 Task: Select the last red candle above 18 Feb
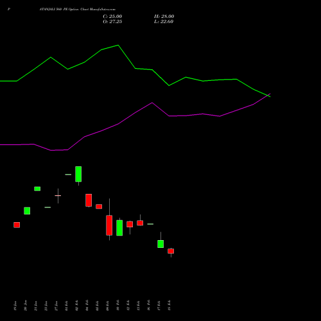171,251
